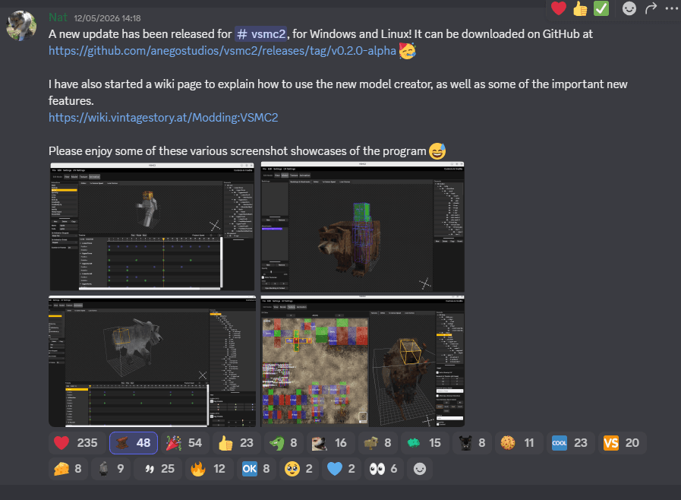The height and width of the screenshot is (500, 681).
Task: Toggle the eyes reaction with 6
Action: point(383,469)
